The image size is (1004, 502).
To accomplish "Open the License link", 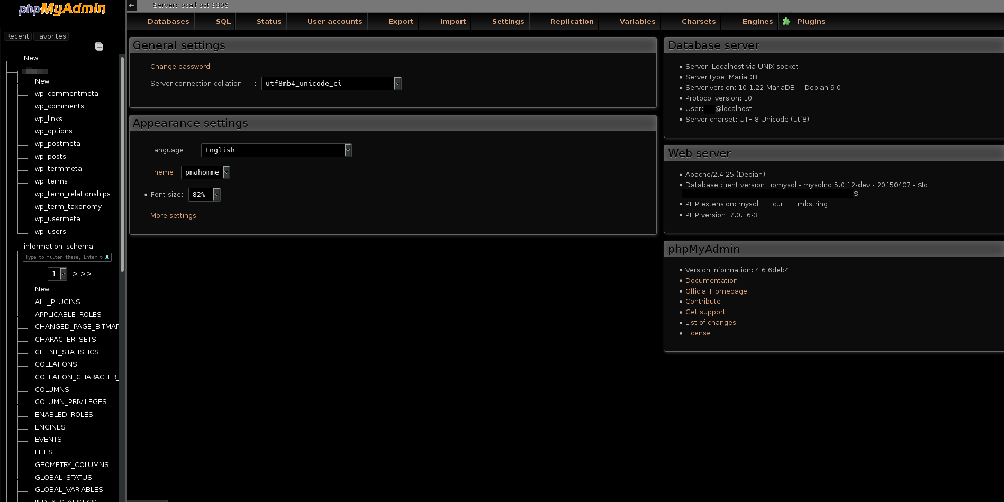I will tap(698, 333).
